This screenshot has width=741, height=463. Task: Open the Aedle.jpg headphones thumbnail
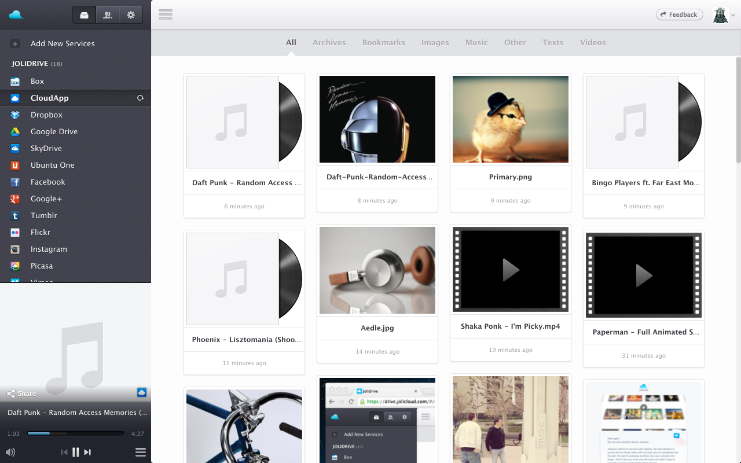pyautogui.click(x=377, y=270)
